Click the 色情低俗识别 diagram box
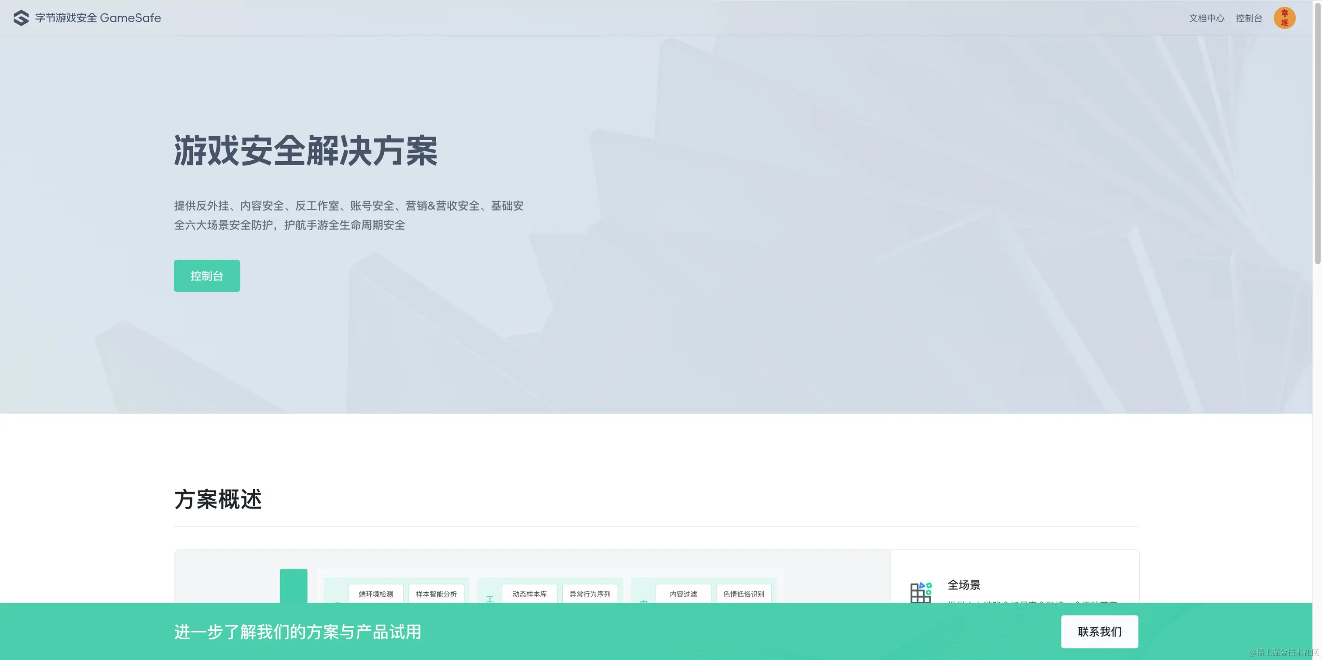 [x=744, y=594]
